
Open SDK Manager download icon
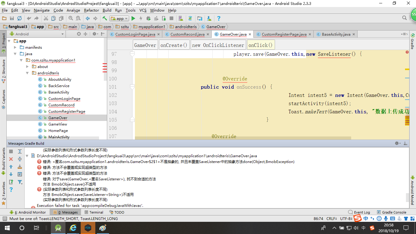(x=209, y=19)
